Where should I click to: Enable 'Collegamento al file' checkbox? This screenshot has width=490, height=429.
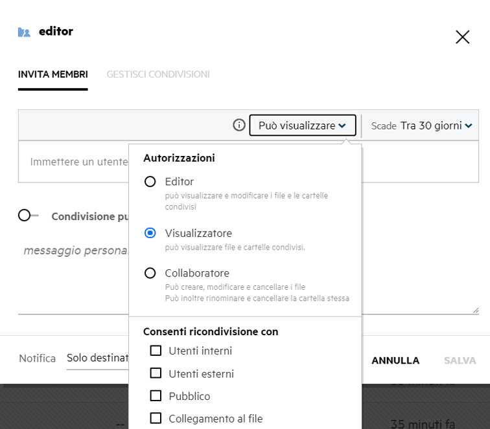tap(156, 419)
